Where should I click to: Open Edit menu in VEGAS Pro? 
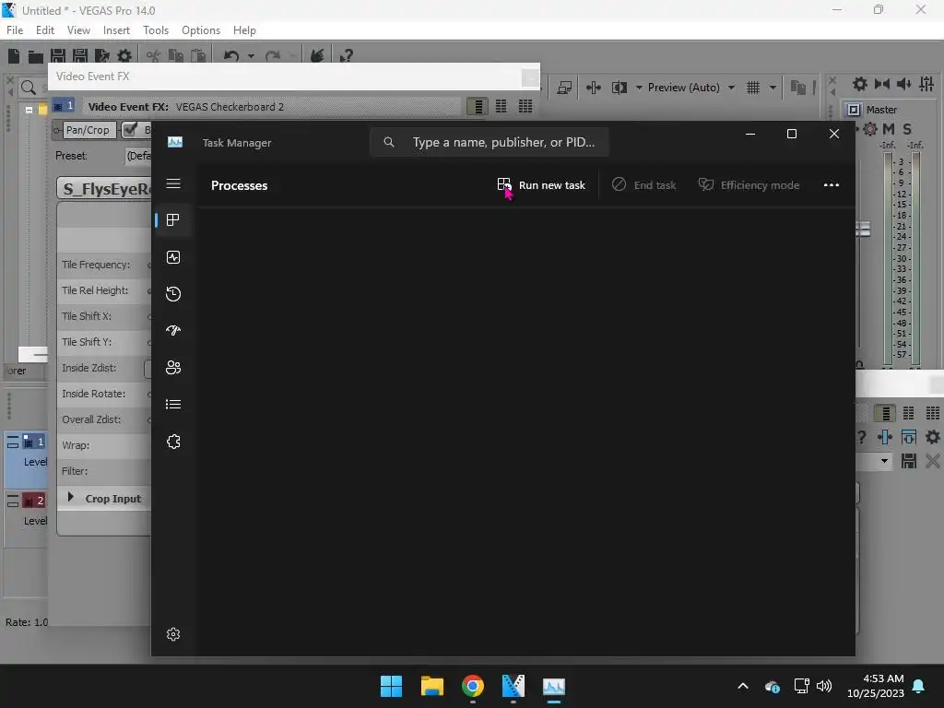pyautogui.click(x=45, y=30)
